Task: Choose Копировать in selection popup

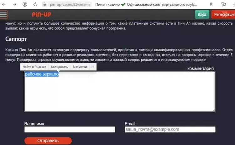Action: point(59,67)
